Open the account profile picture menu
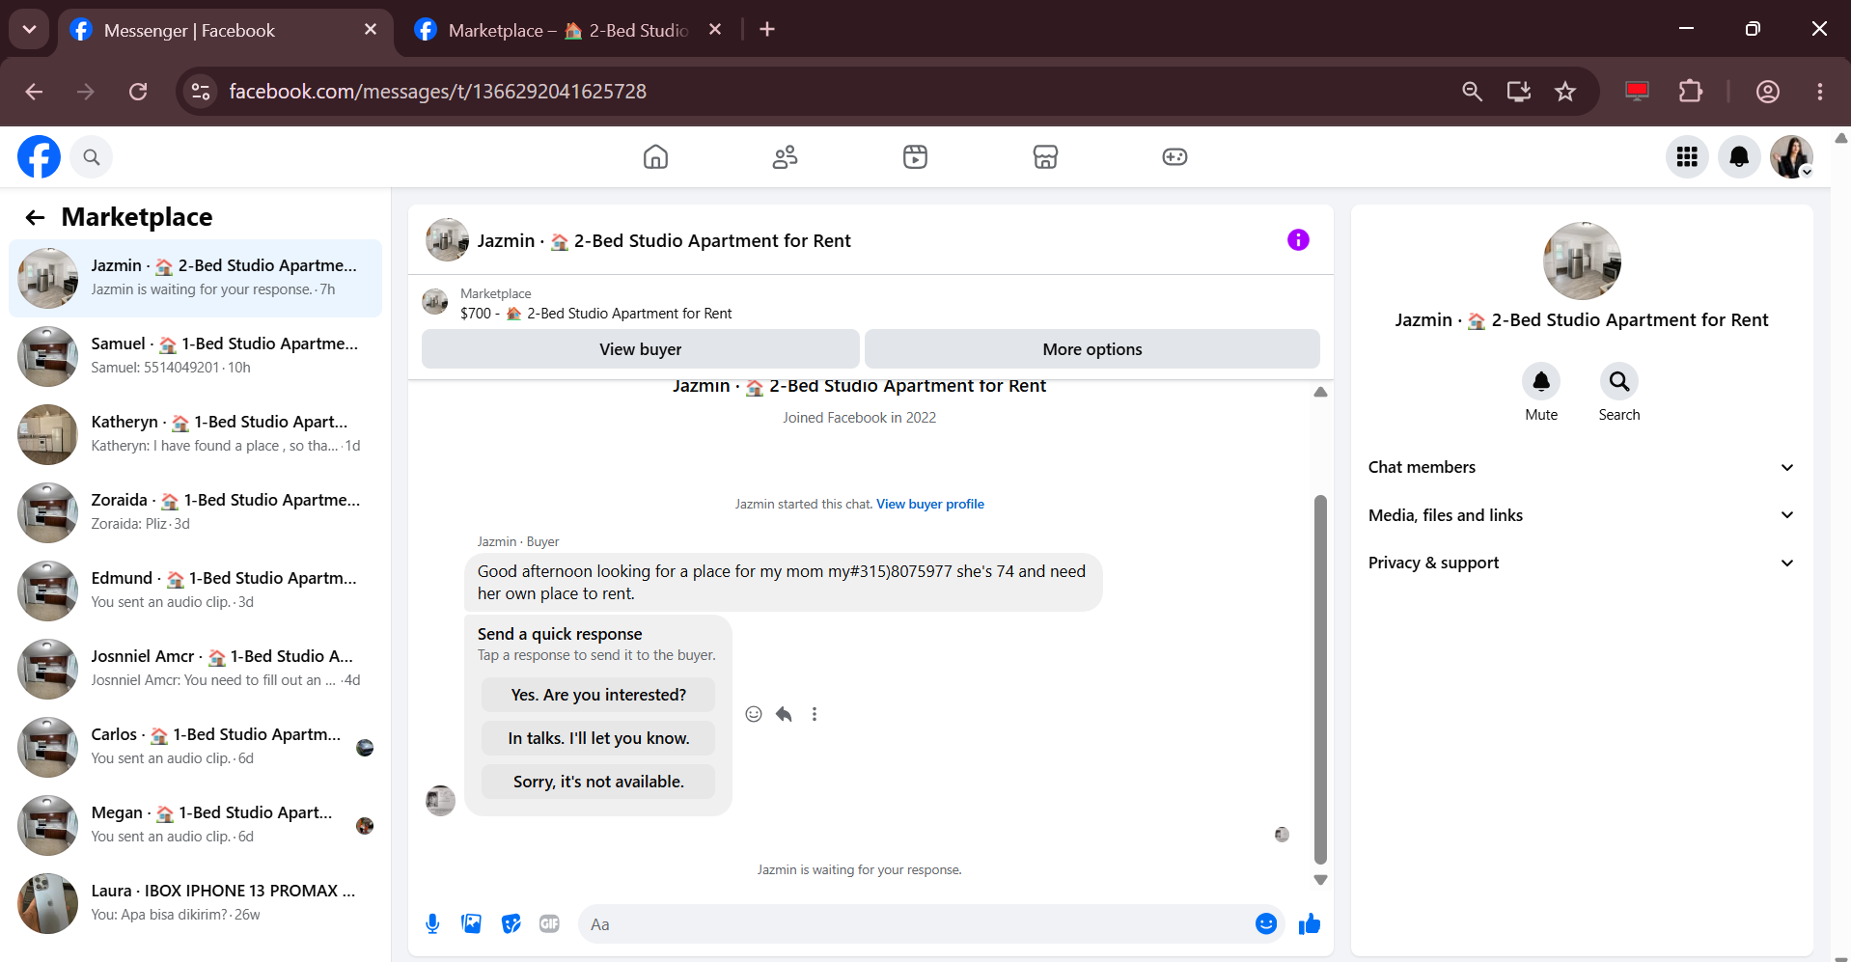The height and width of the screenshot is (962, 1851). pos(1791,156)
